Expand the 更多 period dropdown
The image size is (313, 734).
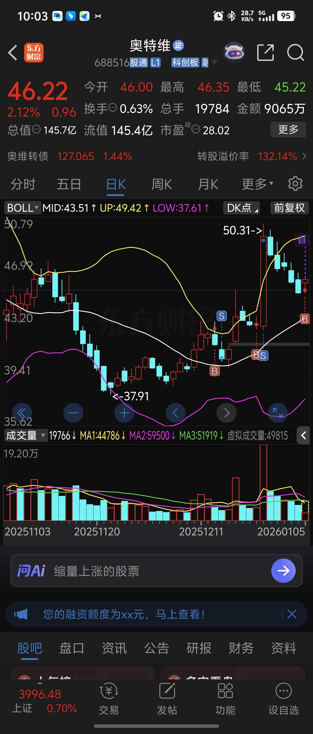point(257,184)
